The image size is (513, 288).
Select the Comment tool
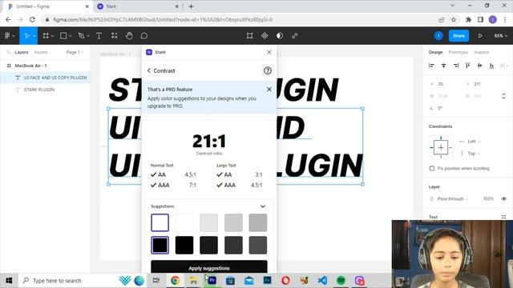coord(144,35)
